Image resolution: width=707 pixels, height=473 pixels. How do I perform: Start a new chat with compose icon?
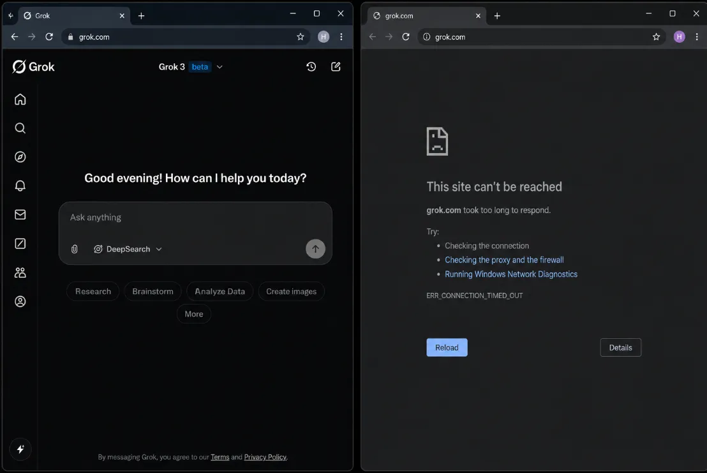[x=336, y=67]
